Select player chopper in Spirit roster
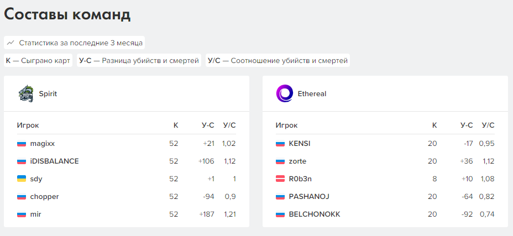 [44, 197]
